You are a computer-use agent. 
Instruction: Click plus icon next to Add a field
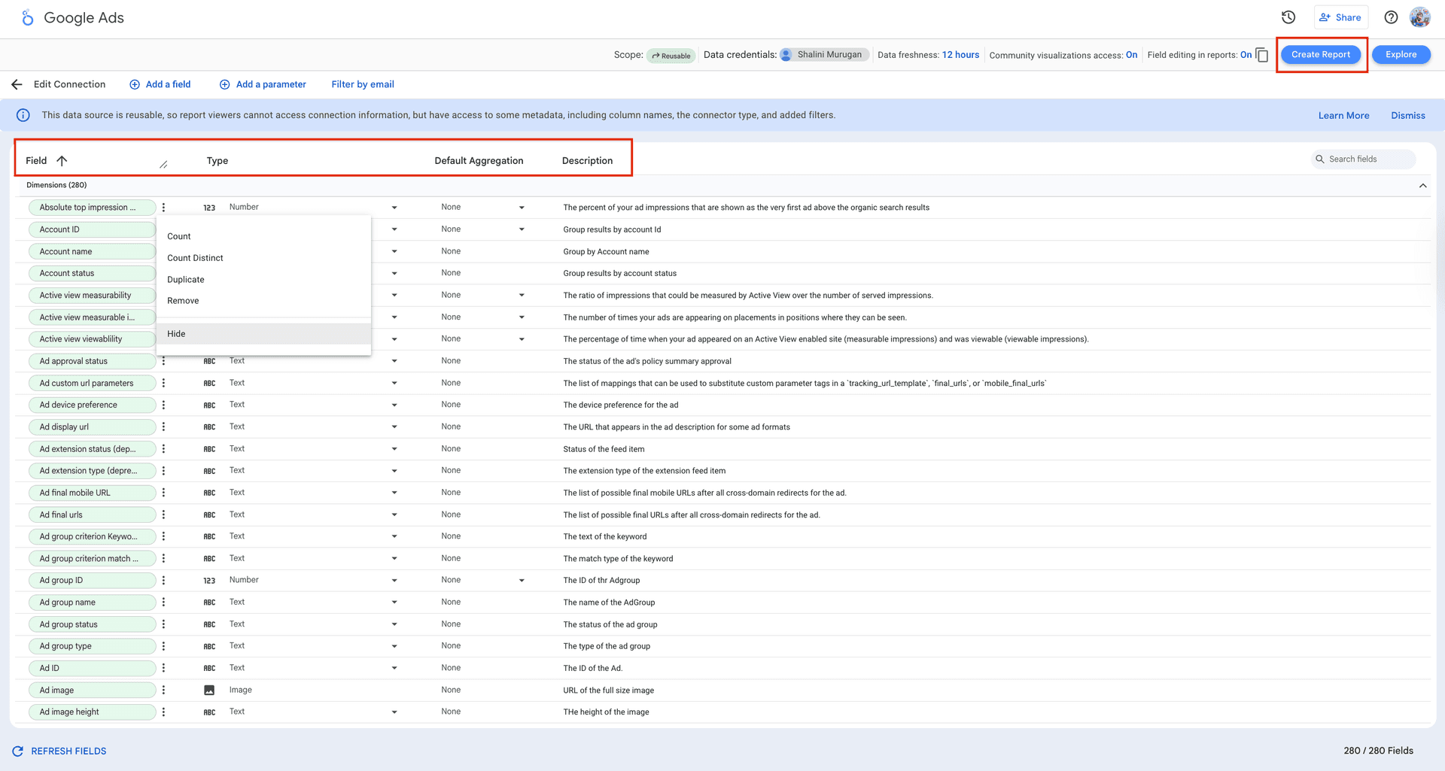tap(133, 84)
